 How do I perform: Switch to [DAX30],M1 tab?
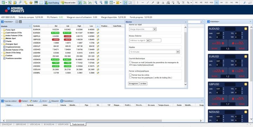pos(7,125)
